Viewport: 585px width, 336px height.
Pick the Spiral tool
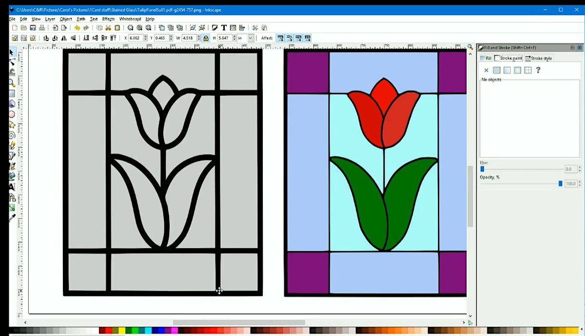pos(12,135)
